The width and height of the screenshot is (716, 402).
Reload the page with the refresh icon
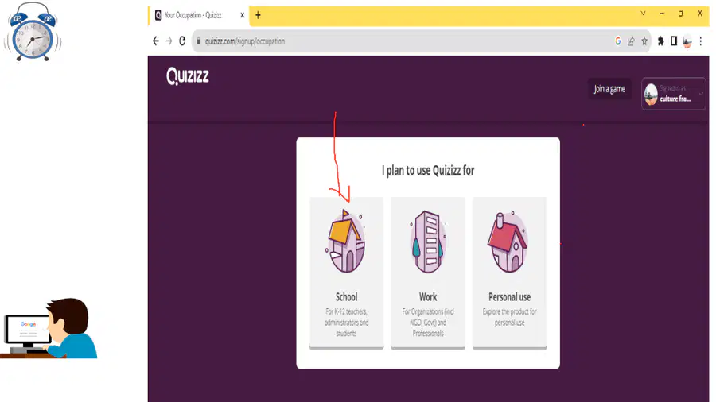click(x=182, y=41)
